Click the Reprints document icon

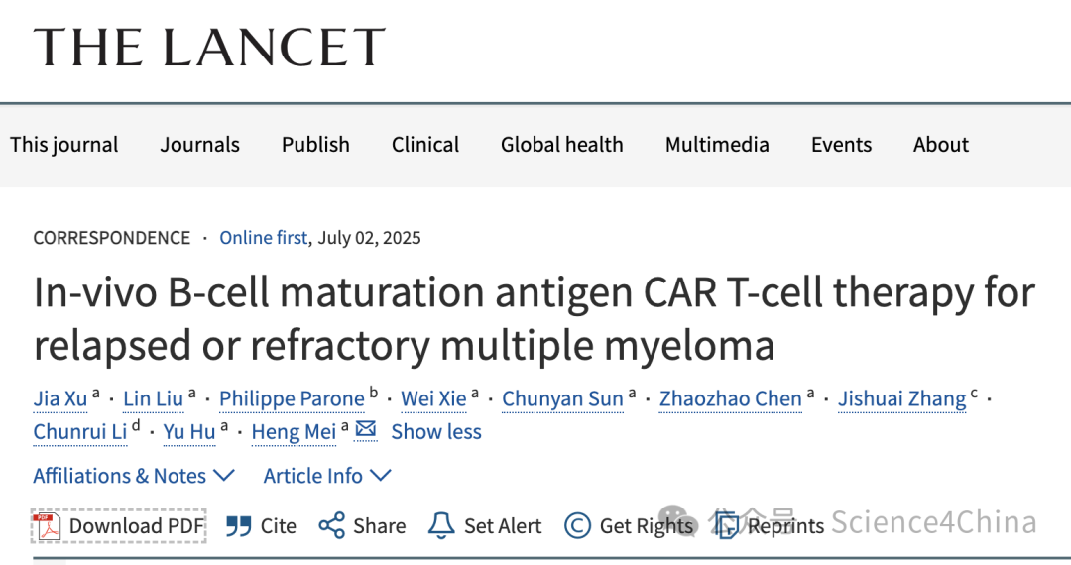[x=726, y=526]
